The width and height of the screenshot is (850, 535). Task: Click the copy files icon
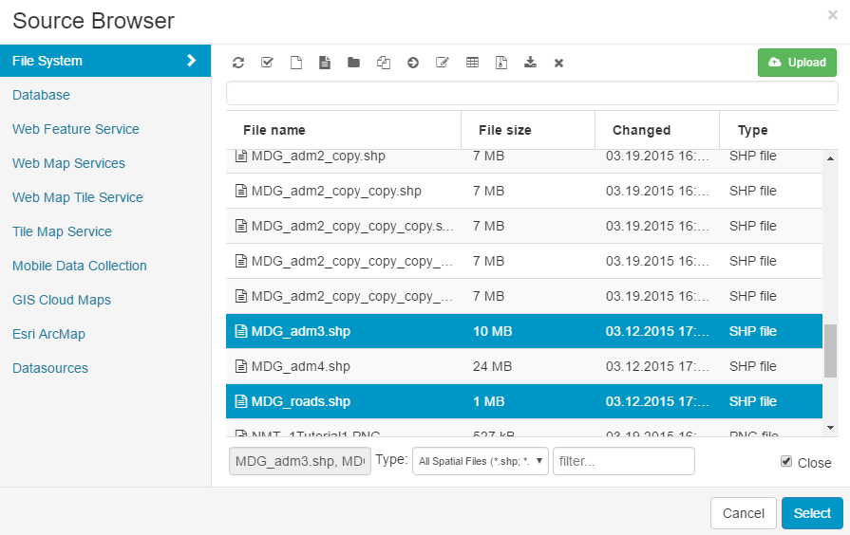pyautogui.click(x=384, y=63)
